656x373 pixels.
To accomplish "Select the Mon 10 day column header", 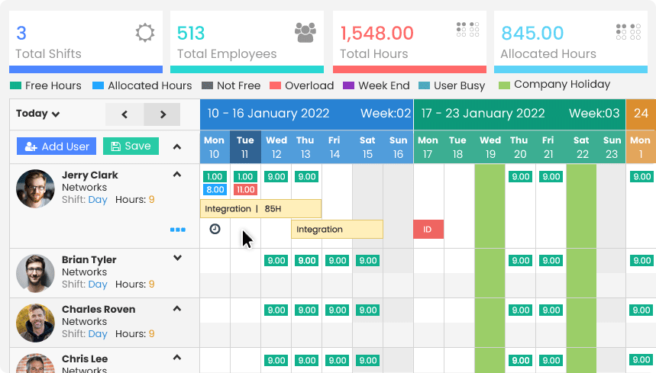I will (x=214, y=147).
